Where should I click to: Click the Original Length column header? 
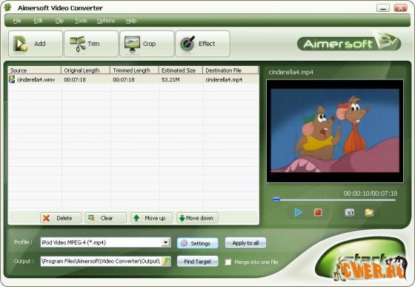click(x=85, y=70)
